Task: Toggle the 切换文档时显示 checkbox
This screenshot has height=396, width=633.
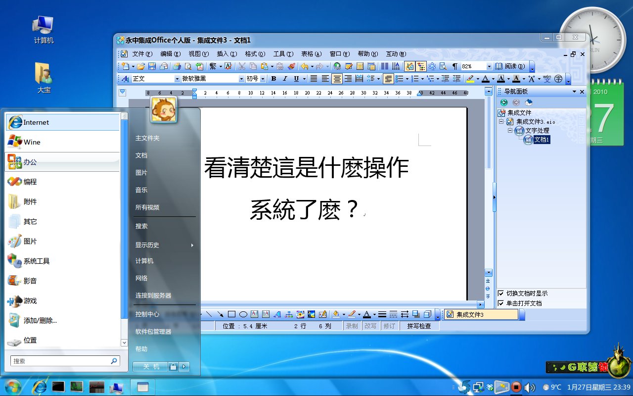Action: pos(500,294)
